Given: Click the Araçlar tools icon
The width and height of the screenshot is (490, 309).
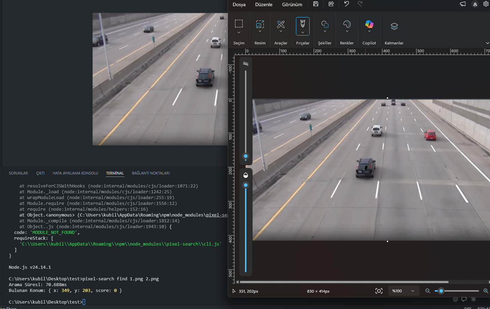Looking at the screenshot, I should [x=281, y=24].
